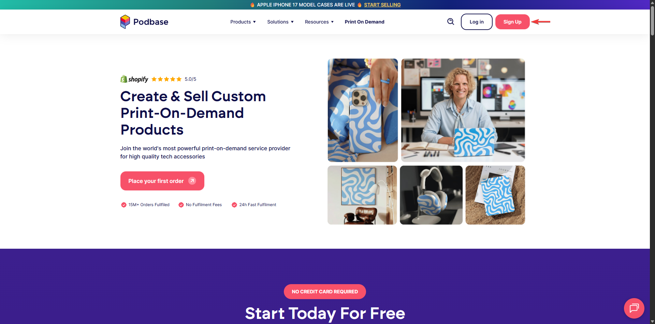The height and width of the screenshot is (324, 655).
Task: Click the Sign Up button
Action: pyautogui.click(x=512, y=22)
